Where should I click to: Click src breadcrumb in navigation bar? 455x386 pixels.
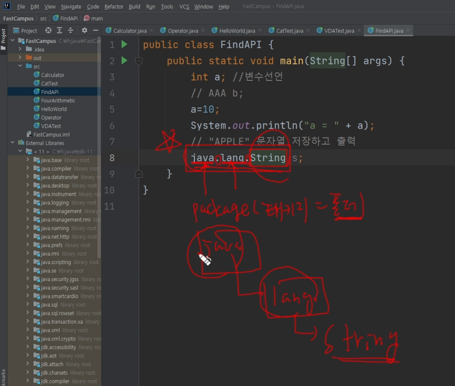[43, 18]
